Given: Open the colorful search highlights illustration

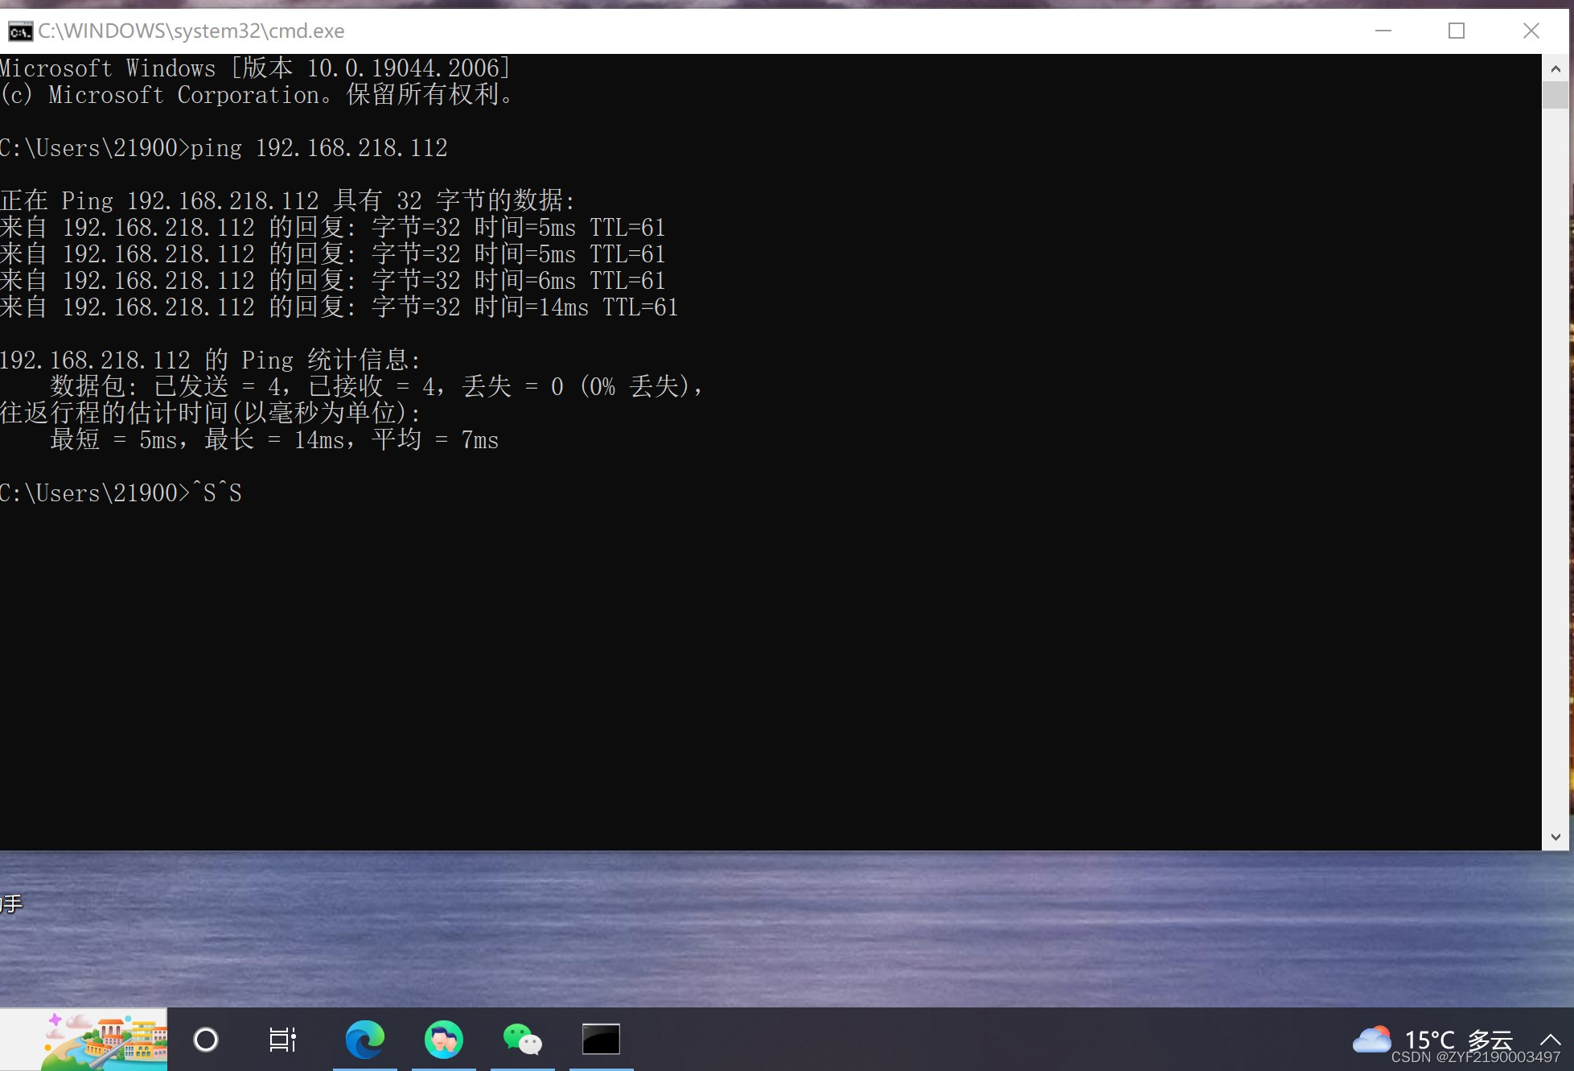Looking at the screenshot, I should (105, 1040).
